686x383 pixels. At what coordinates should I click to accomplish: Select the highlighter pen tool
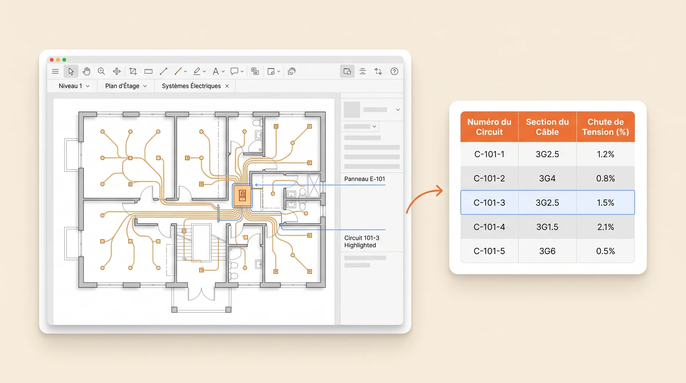197,71
